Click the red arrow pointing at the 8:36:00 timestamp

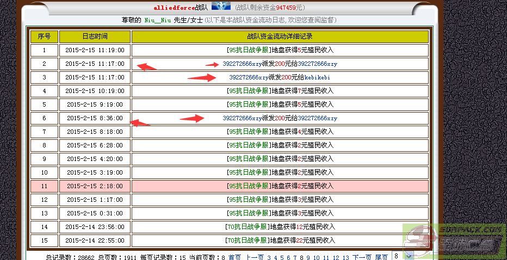click(140, 123)
